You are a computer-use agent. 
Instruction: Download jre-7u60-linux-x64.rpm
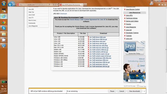[97, 42]
